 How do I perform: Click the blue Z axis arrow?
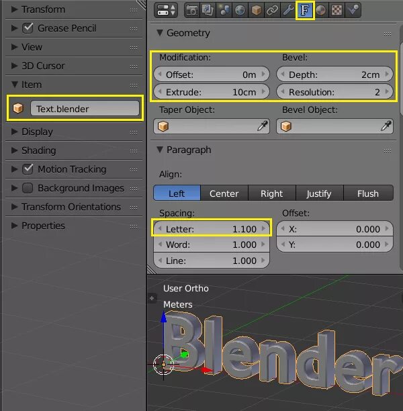point(164,318)
